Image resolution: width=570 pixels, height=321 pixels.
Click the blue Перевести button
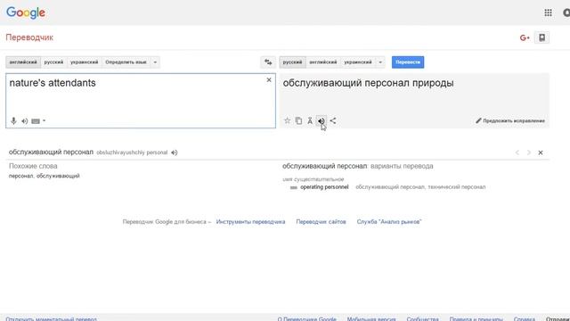click(x=408, y=62)
